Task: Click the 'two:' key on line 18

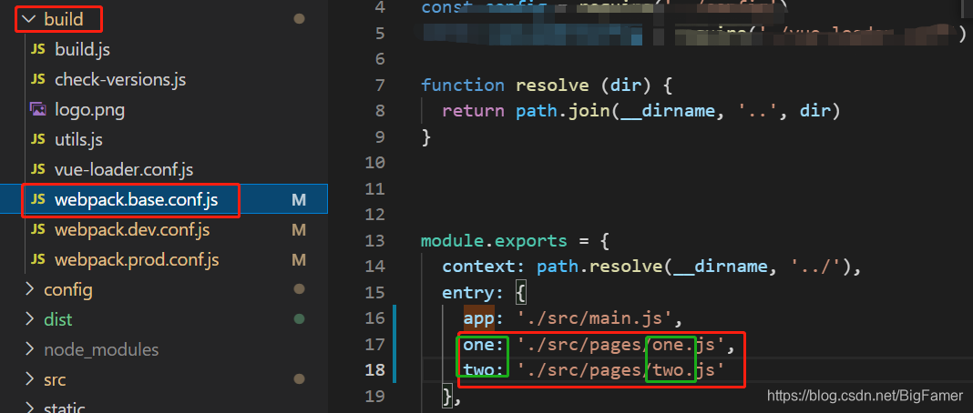Action: [484, 370]
